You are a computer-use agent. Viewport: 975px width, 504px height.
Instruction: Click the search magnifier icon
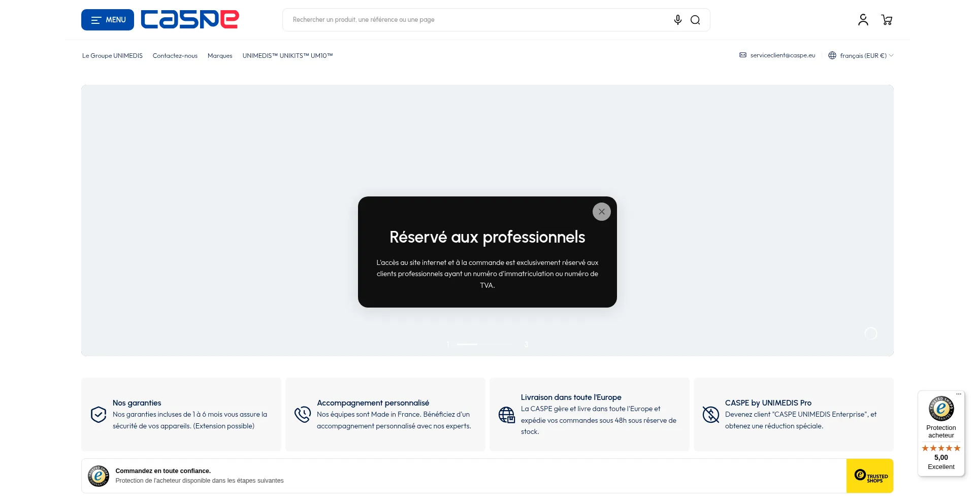[x=695, y=20]
